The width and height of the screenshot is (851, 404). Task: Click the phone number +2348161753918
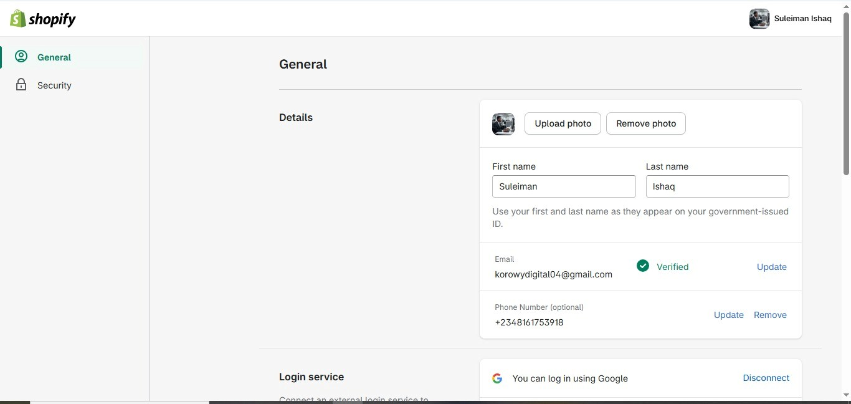(529, 322)
